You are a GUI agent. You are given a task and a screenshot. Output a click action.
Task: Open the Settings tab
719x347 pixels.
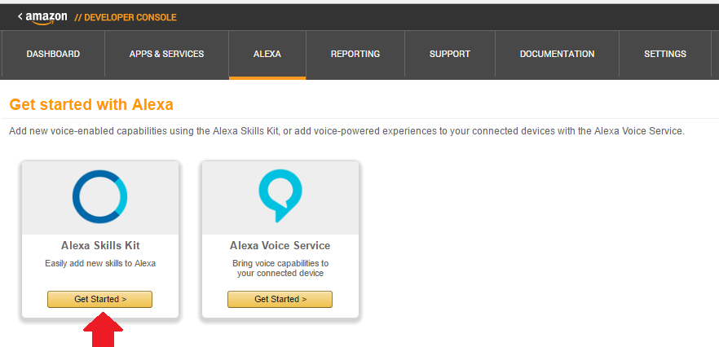click(665, 55)
